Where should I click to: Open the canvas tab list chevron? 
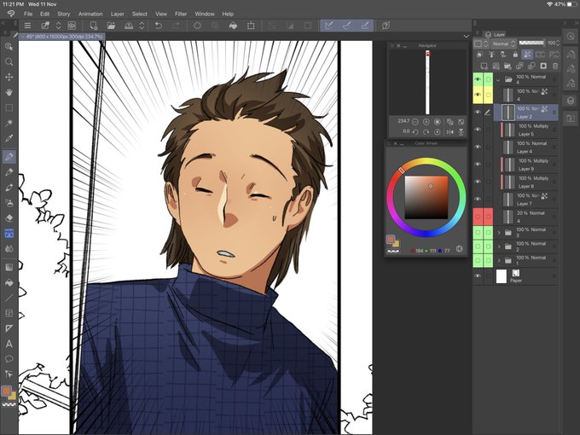click(466, 36)
